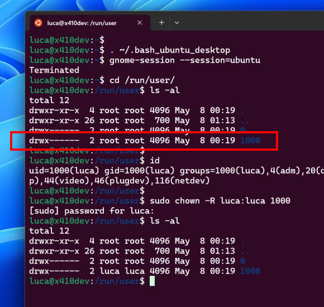Click the 'Terminated' output line
Viewport: 324px width, 307px height.
tap(54, 70)
